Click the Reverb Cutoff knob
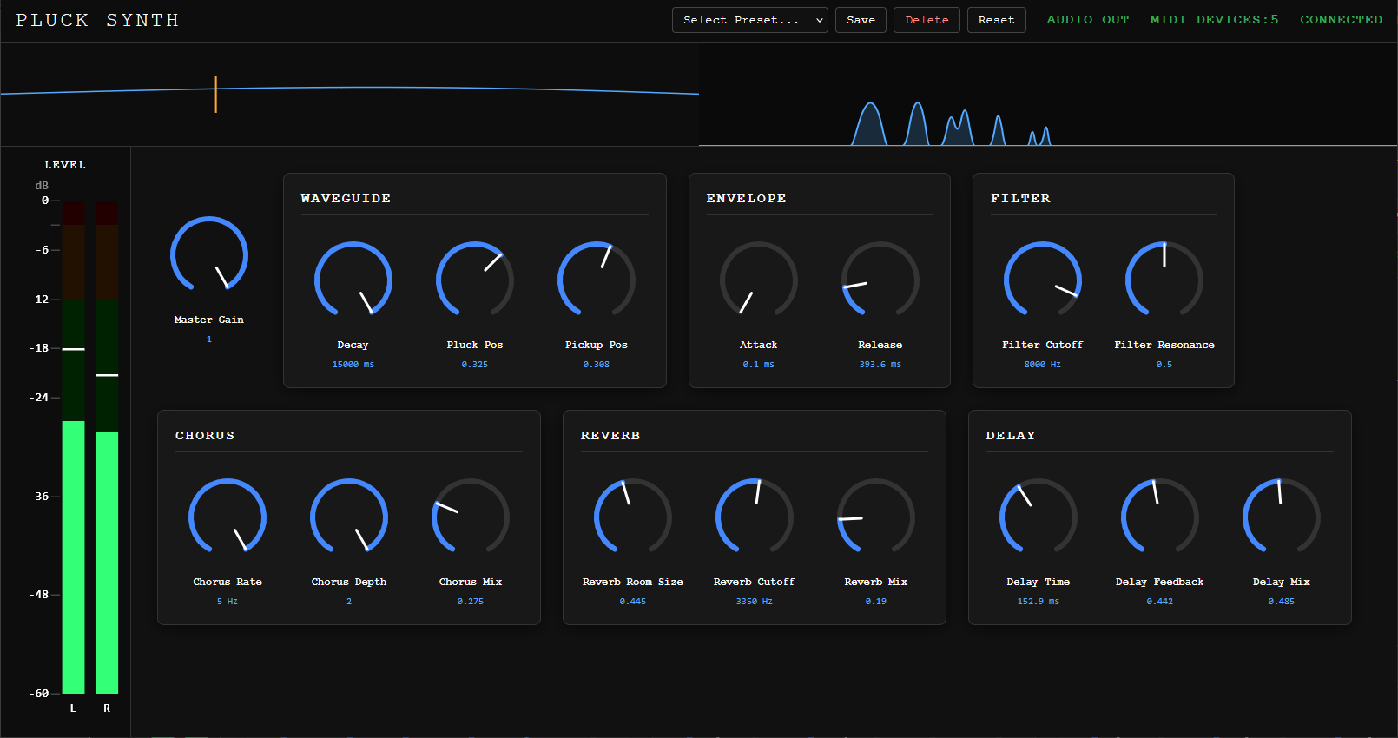The width and height of the screenshot is (1398, 738). click(755, 517)
